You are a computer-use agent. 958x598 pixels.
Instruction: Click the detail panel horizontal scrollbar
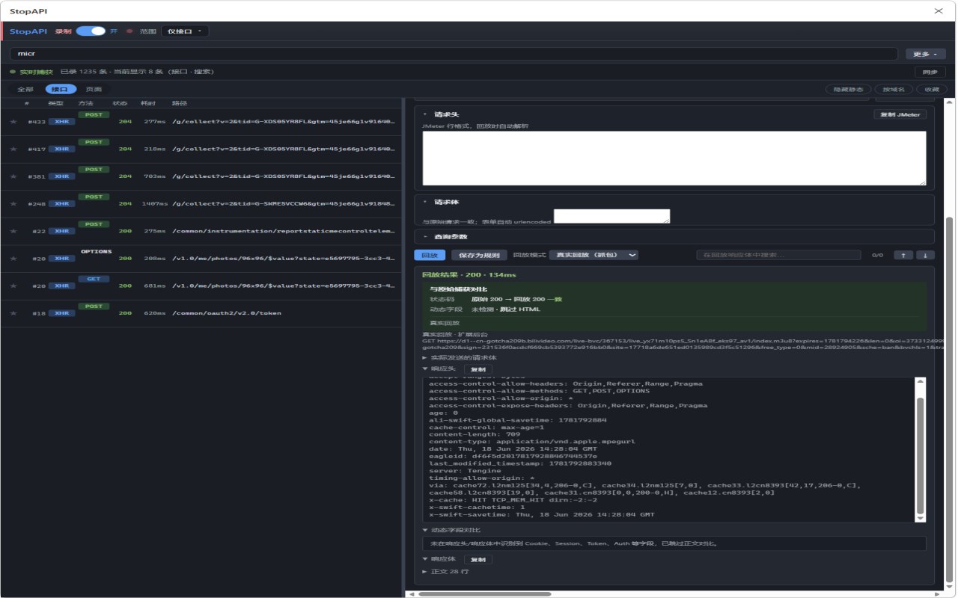coord(485,594)
